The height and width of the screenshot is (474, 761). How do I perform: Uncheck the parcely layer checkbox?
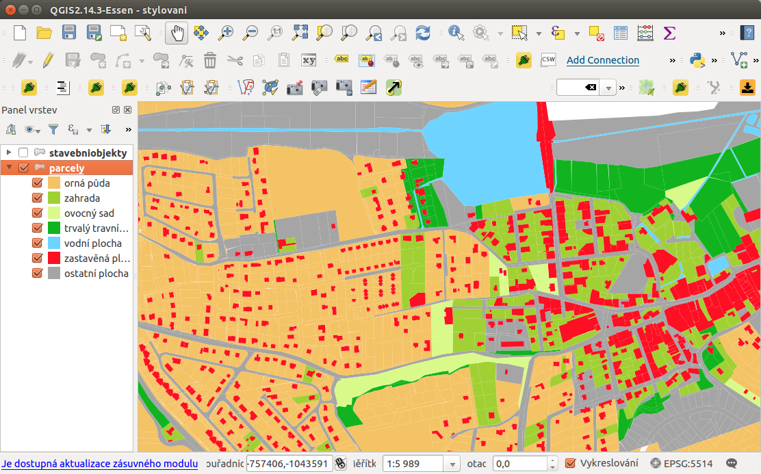[x=23, y=168]
